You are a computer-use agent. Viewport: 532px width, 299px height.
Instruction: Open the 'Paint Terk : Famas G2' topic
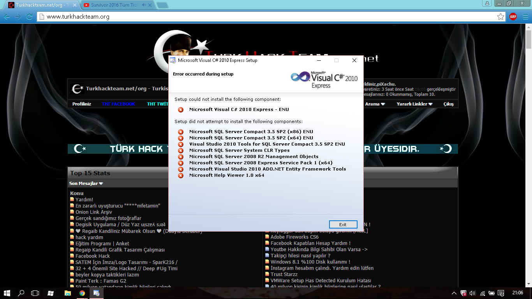coord(101,281)
